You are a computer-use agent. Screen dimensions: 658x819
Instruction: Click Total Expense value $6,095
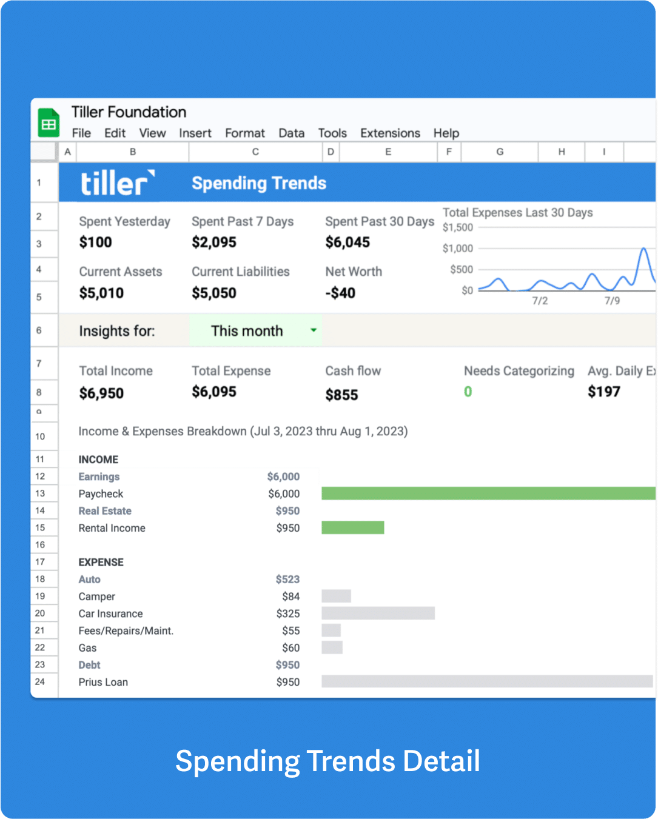coord(214,392)
